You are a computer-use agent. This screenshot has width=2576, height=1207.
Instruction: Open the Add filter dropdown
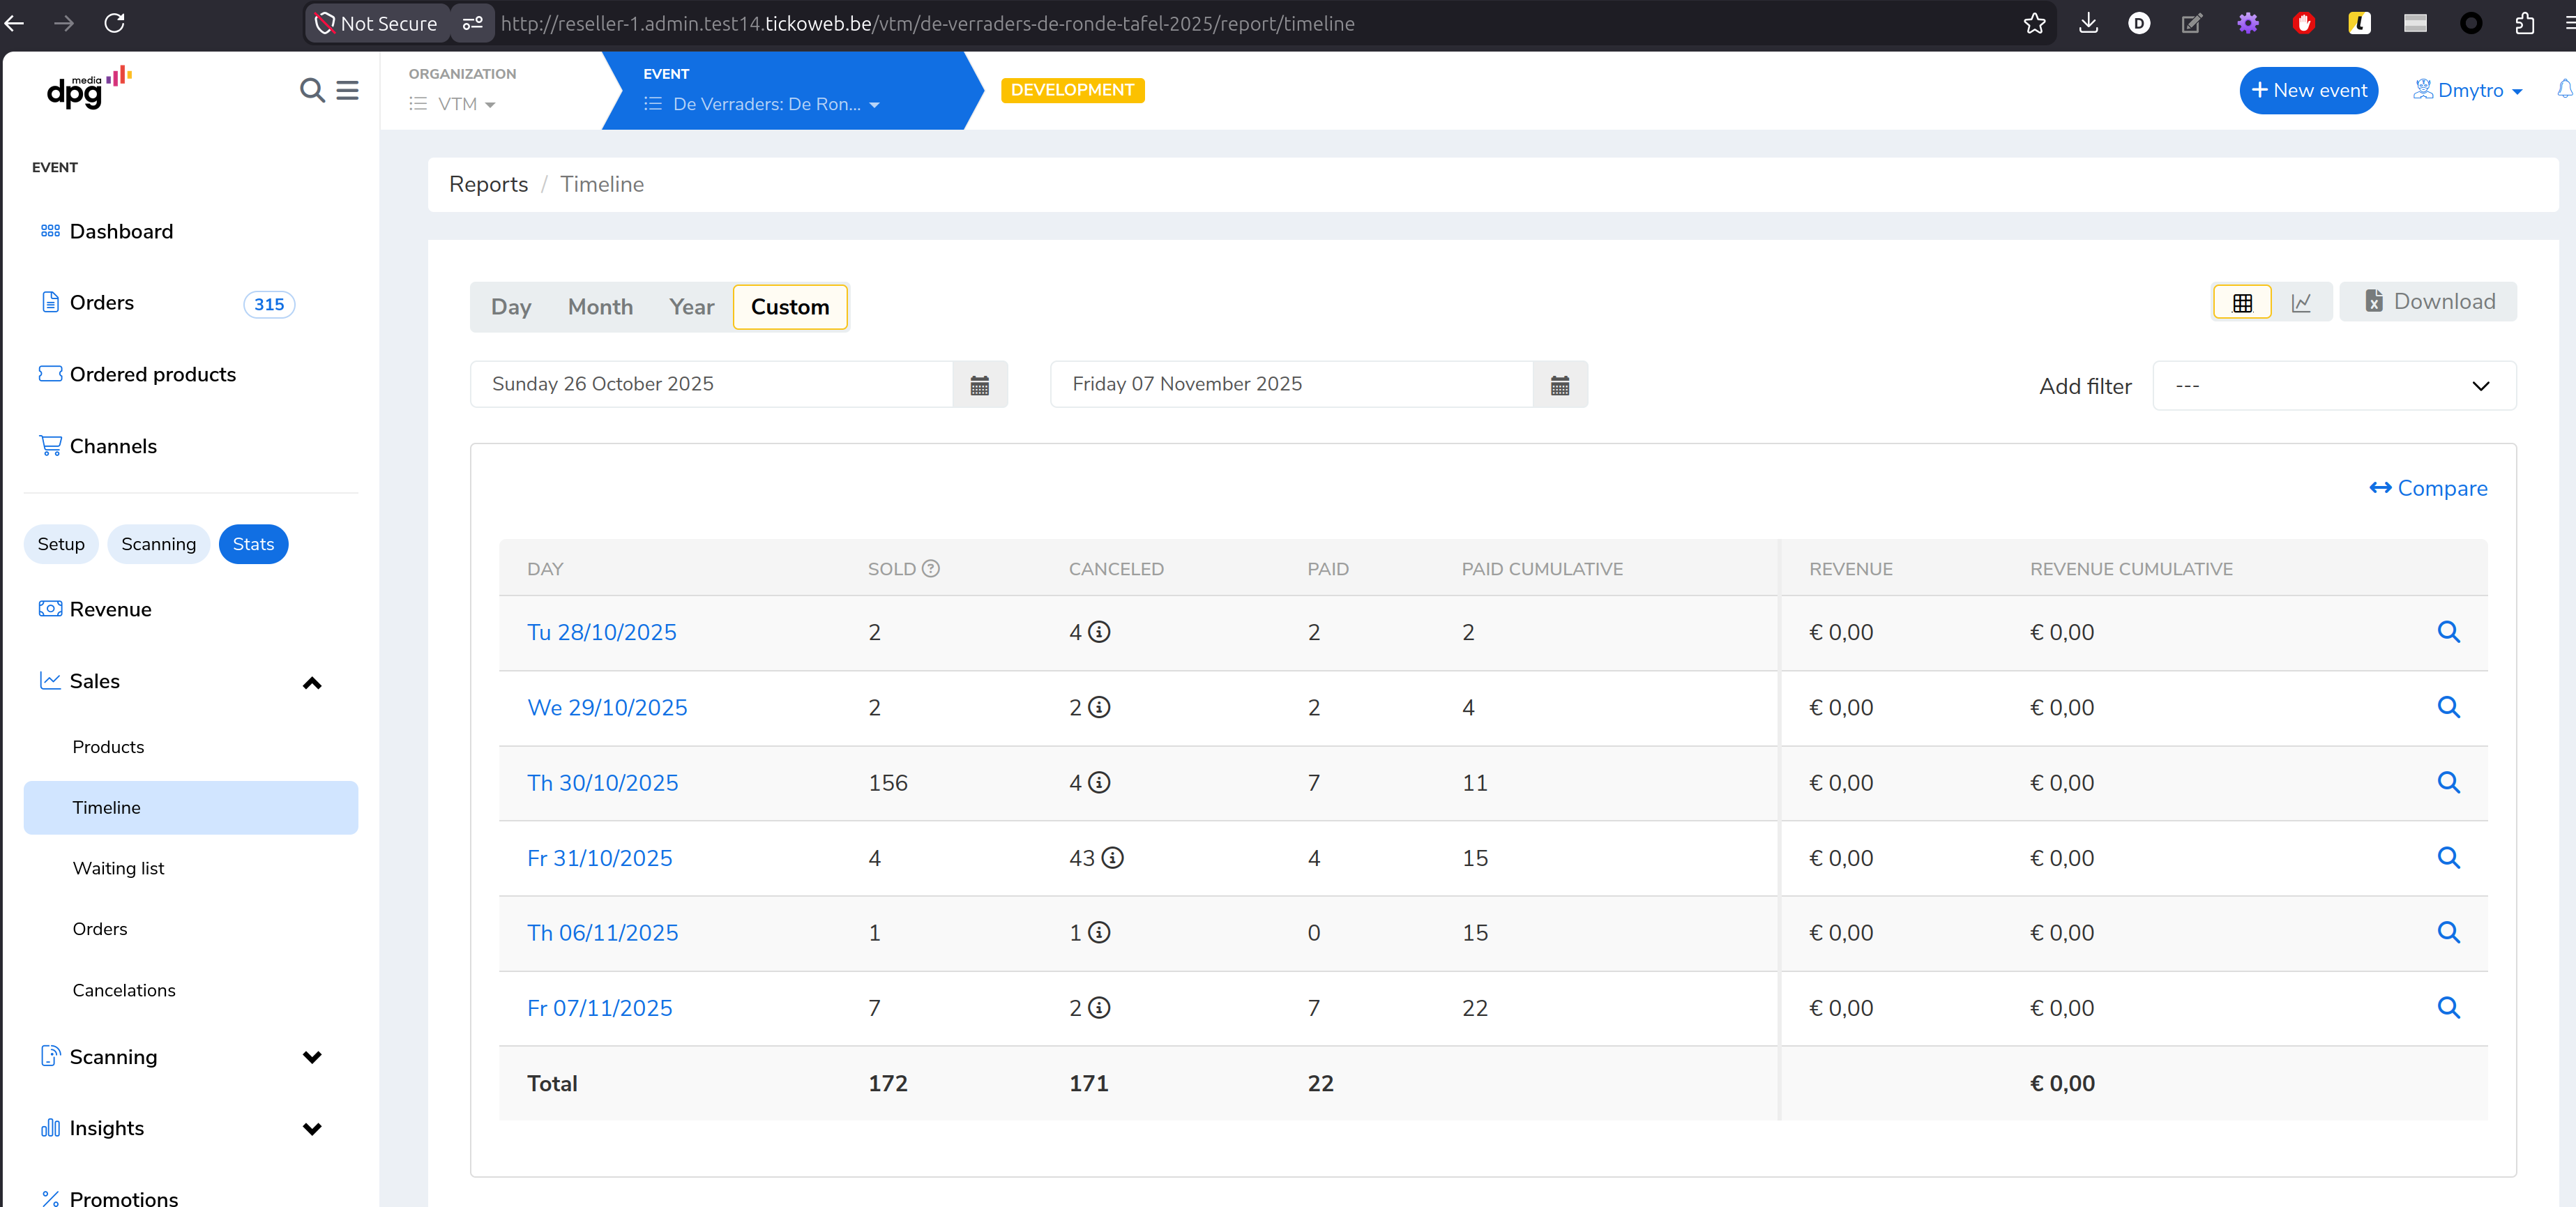[x=2334, y=386]
